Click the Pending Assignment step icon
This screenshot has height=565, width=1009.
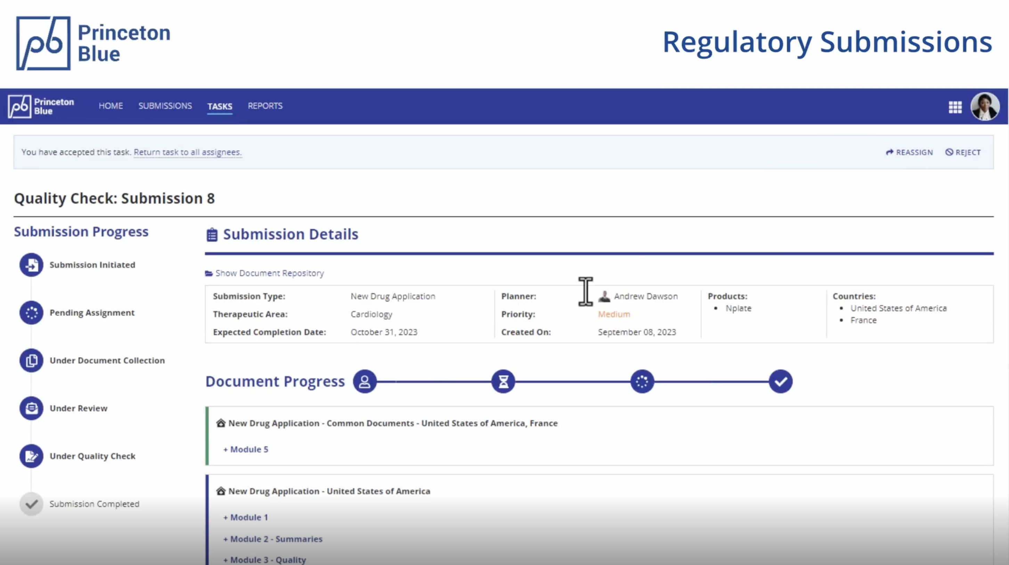(x=31, y=313)
